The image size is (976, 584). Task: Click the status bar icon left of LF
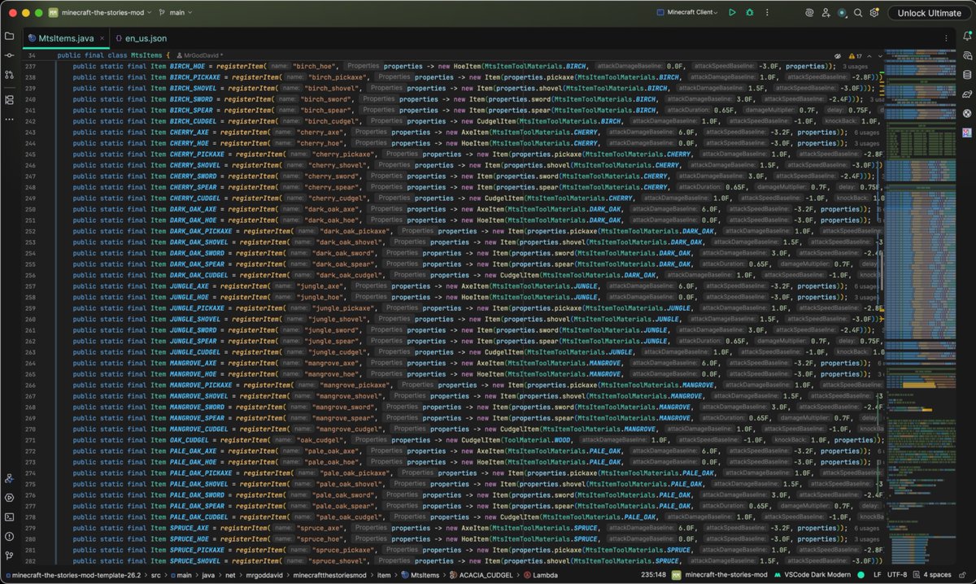861,575
